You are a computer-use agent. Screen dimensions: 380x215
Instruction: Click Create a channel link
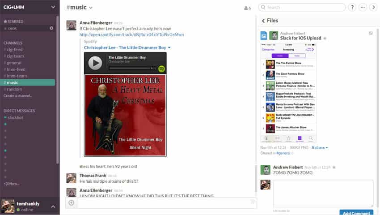[18, 96]
